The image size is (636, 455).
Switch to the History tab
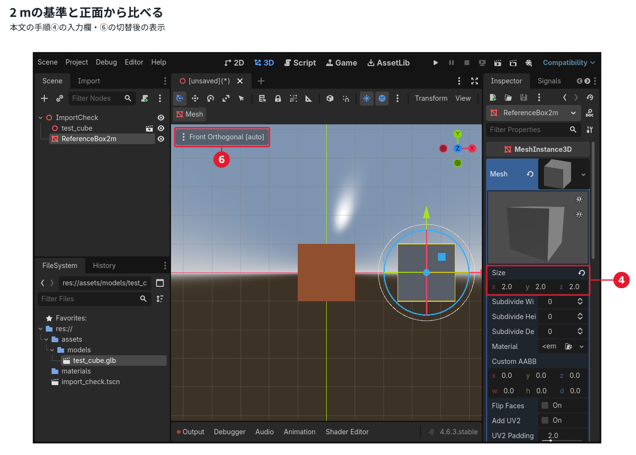[104, 266]
